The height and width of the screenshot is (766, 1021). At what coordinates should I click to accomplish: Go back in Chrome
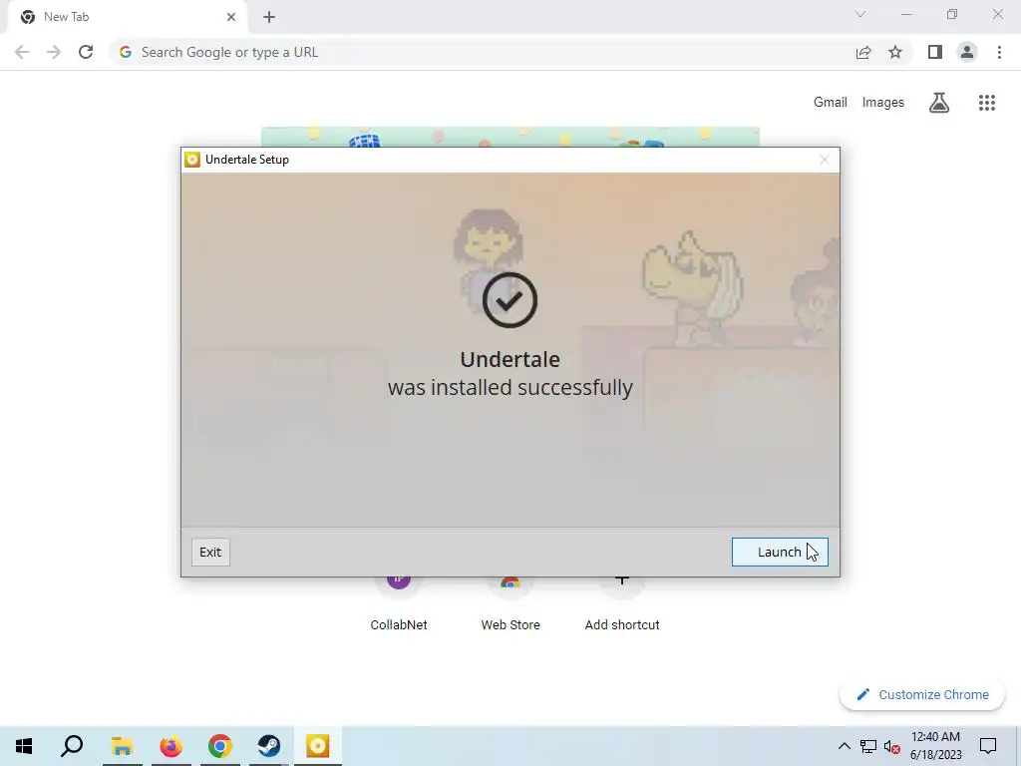click(22, 52)
